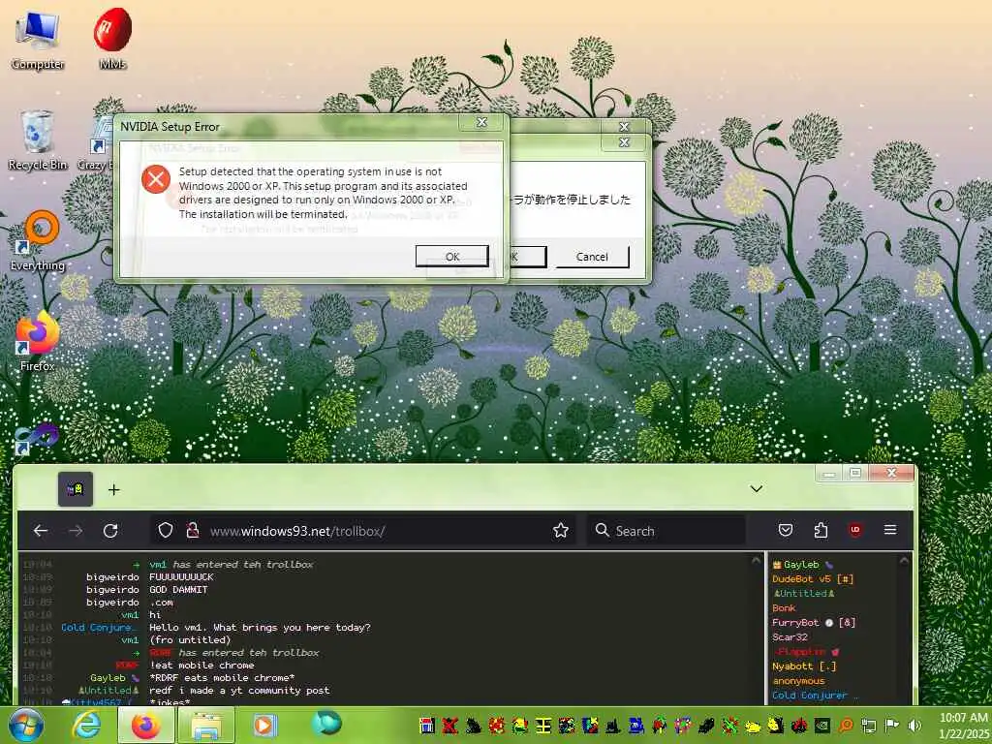This screenshot has height=744, width=992.
Task: Bookmark this page with the star
Action: coord(561,530)
